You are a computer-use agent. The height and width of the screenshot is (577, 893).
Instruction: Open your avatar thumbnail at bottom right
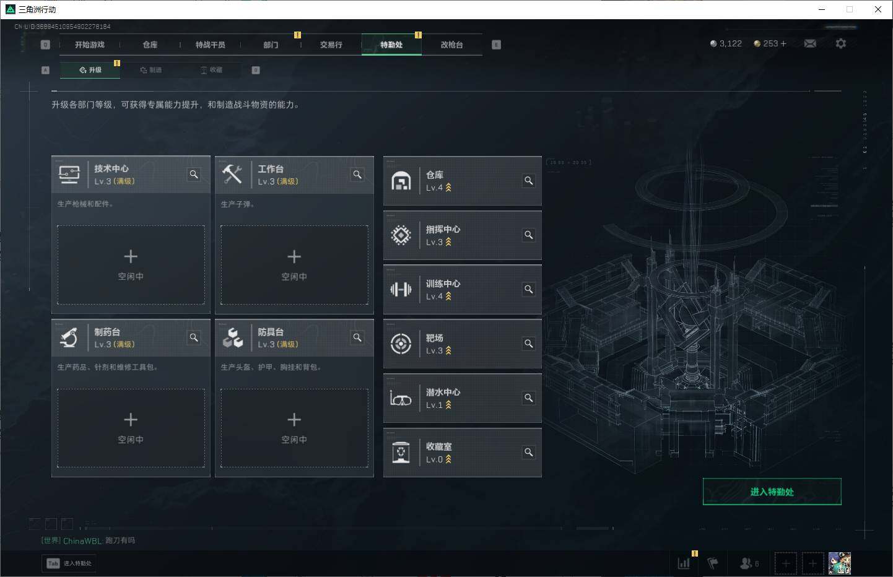(840, 563)
